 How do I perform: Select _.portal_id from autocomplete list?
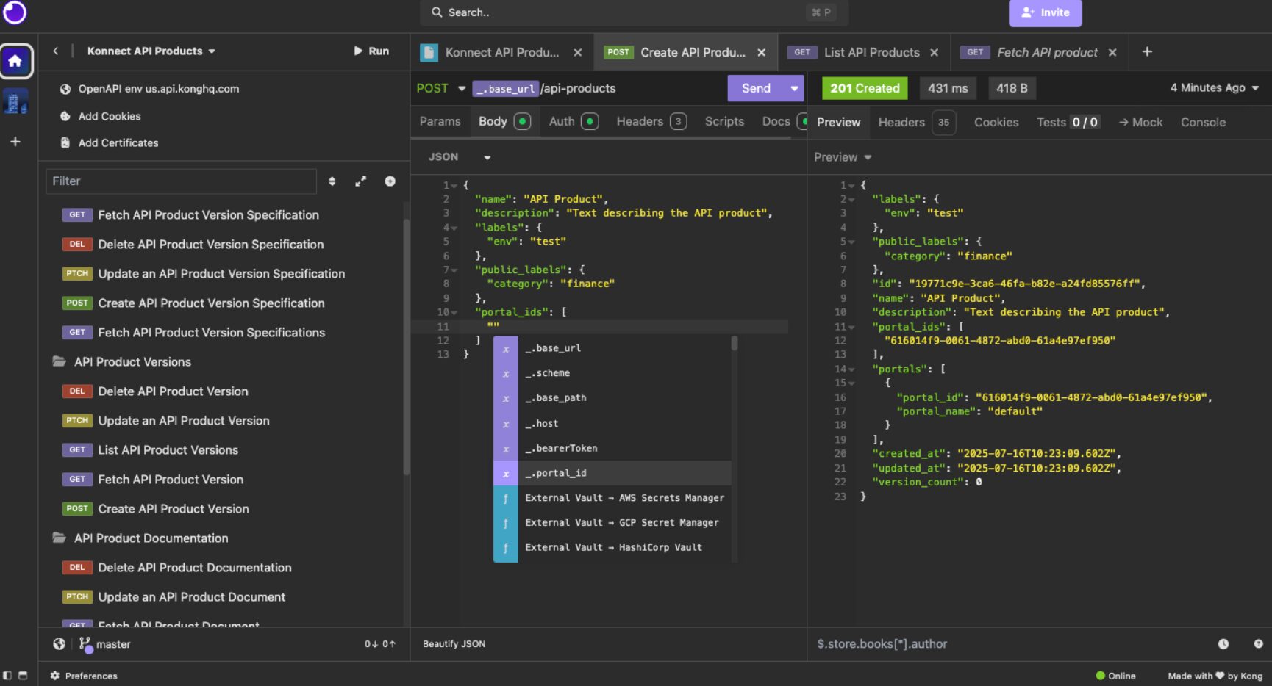coord(612,473)
